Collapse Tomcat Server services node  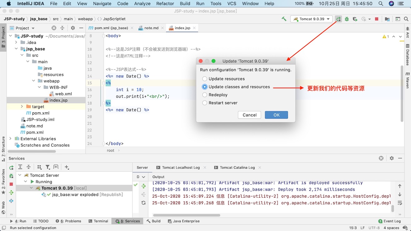(x=20, y=175)
